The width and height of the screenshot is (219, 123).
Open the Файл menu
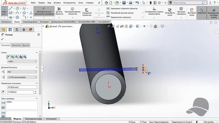pos(33,3)
